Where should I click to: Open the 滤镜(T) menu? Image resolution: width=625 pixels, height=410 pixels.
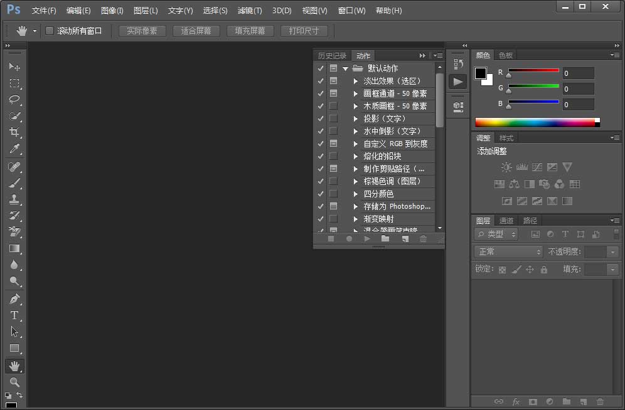[x=250, y=11]
